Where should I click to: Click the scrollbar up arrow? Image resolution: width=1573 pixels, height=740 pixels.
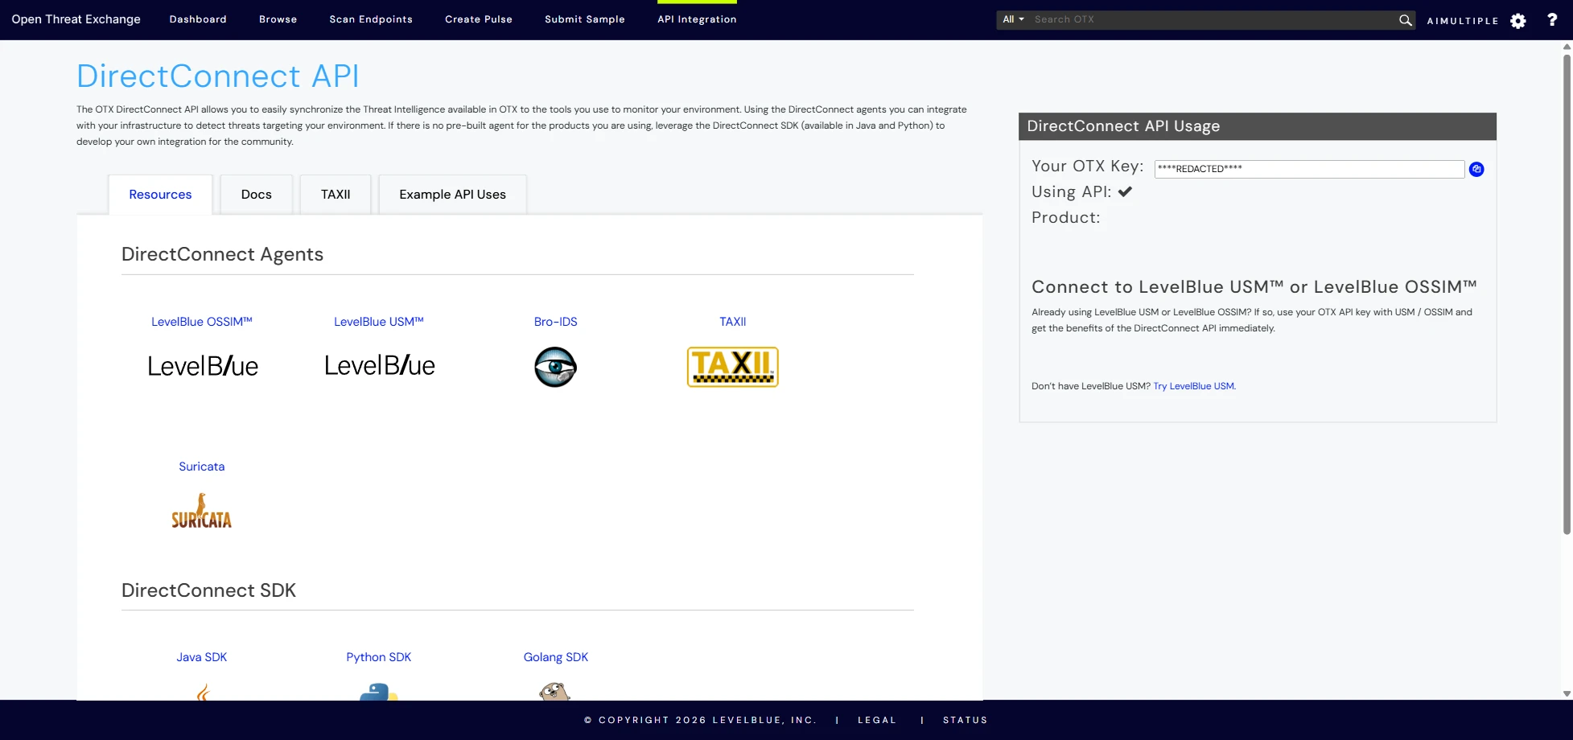pyautogui.click(x=1567, y=47)
